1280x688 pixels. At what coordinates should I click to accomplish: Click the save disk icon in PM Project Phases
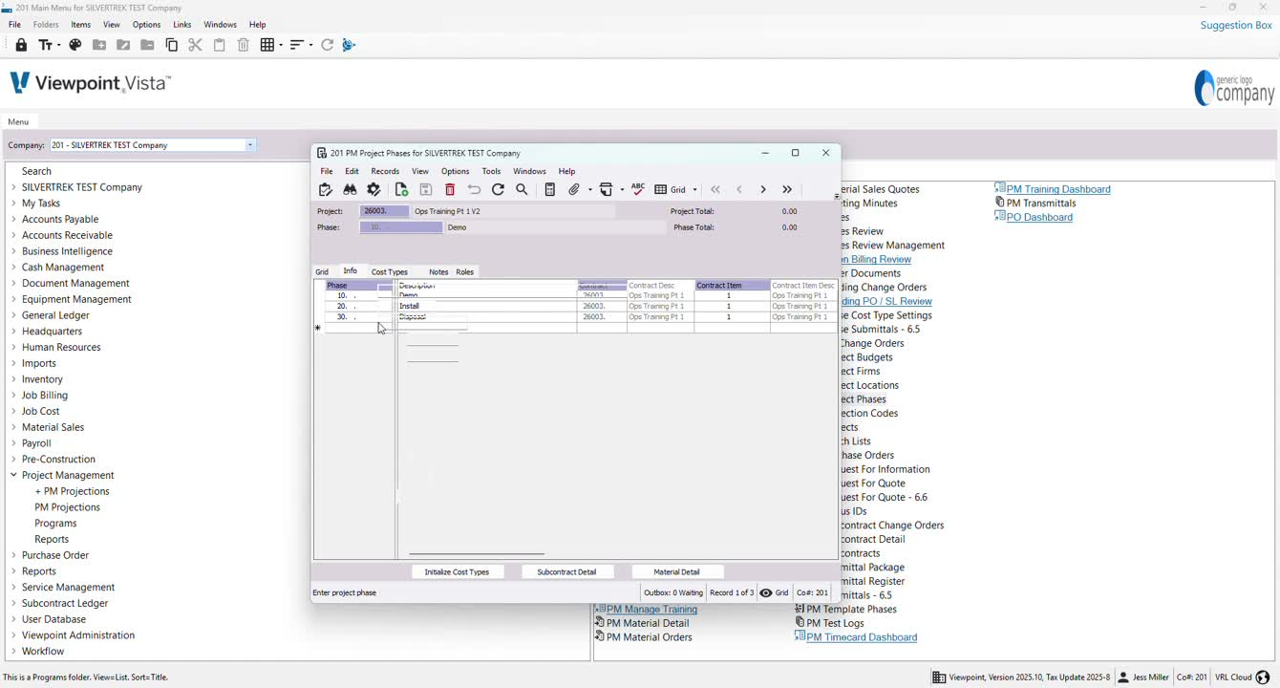pos(426,190)
